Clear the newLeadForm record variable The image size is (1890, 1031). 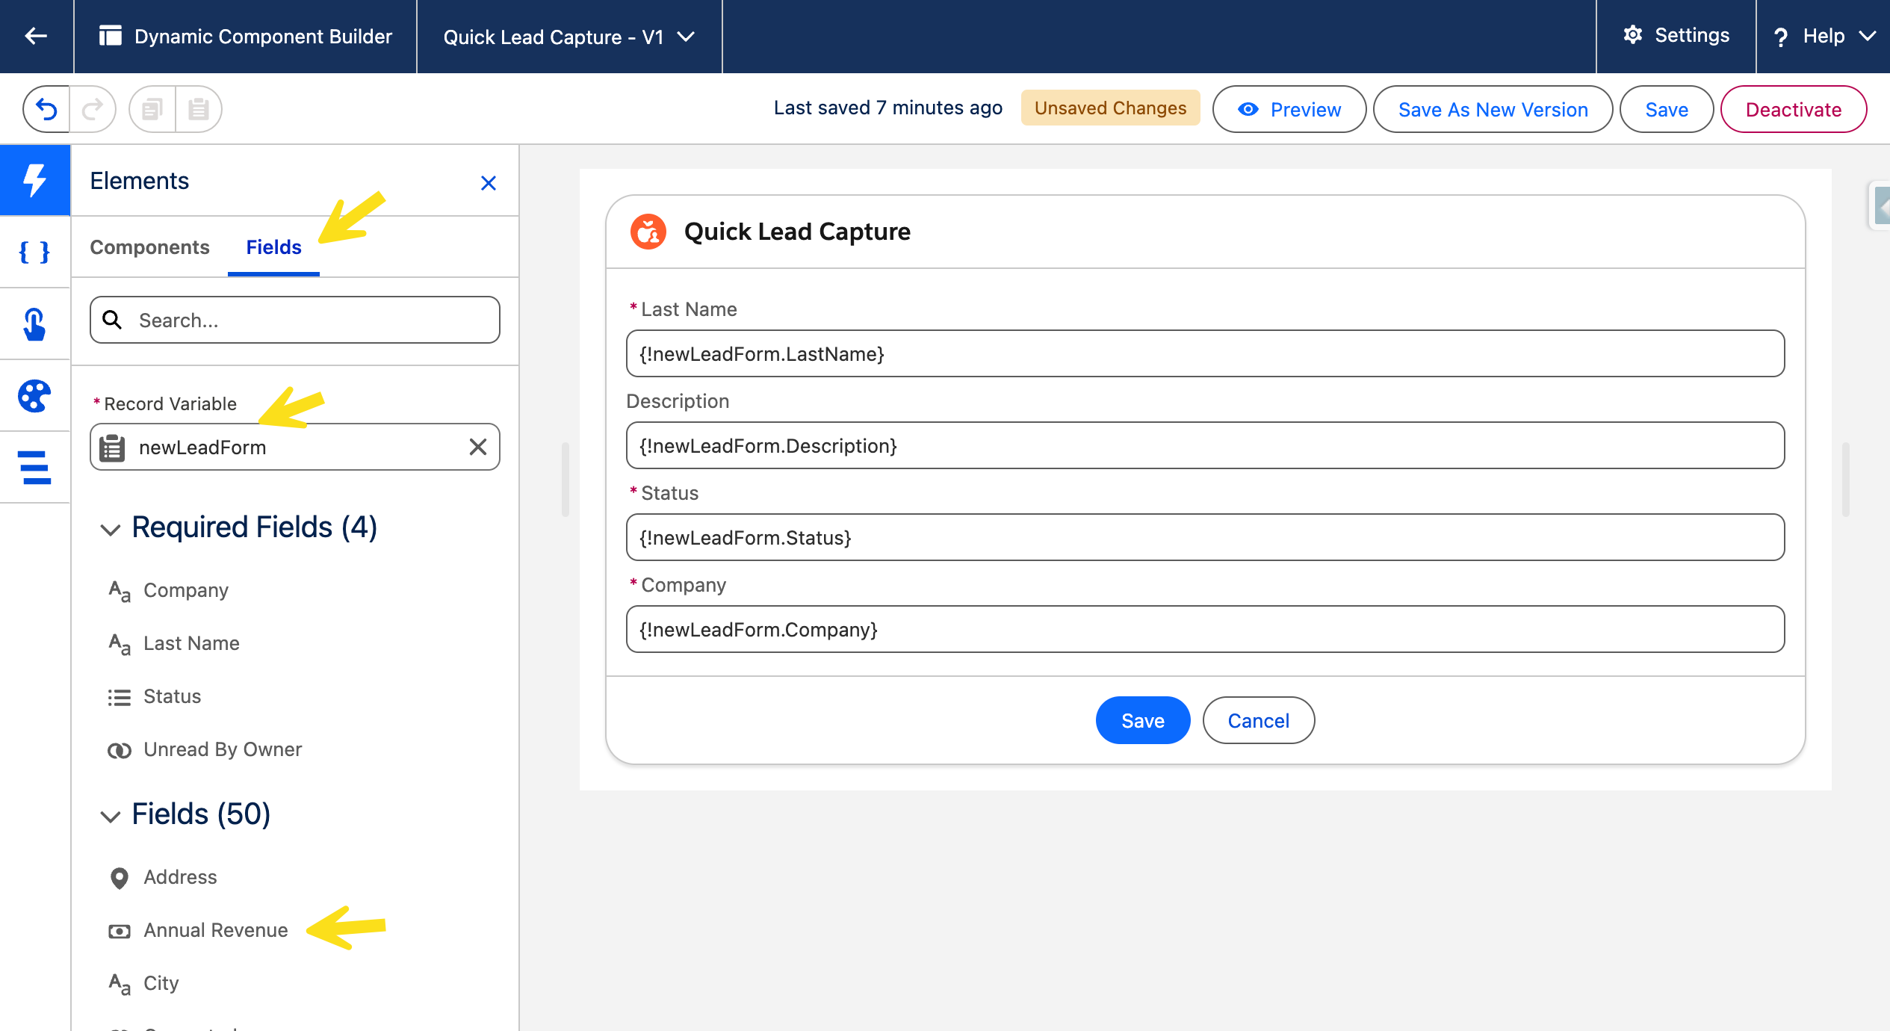click(x=477, y=447)
